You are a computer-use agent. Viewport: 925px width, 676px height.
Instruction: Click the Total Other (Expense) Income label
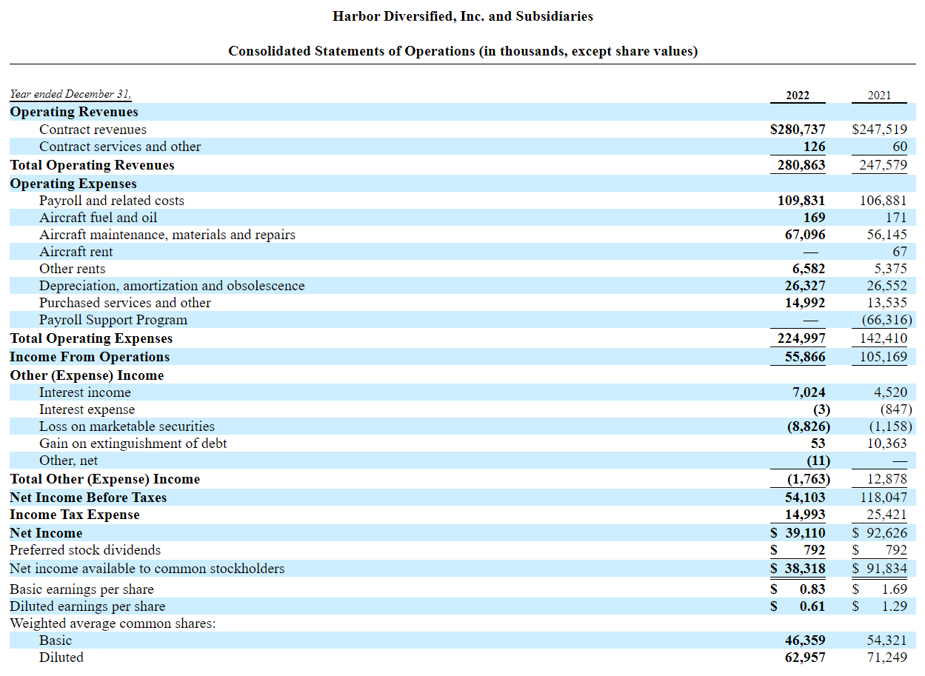coord(105,479)
